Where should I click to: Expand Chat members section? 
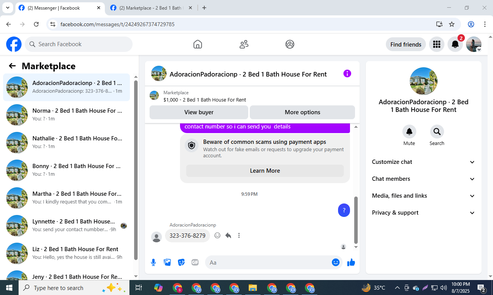pos(423,179)
